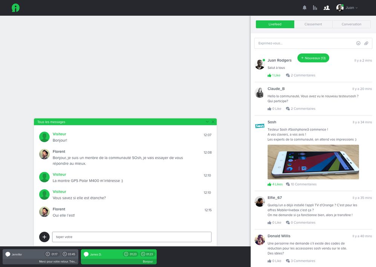
Task: Click the paperclip attachment icon
Action: tap(366, 43)
